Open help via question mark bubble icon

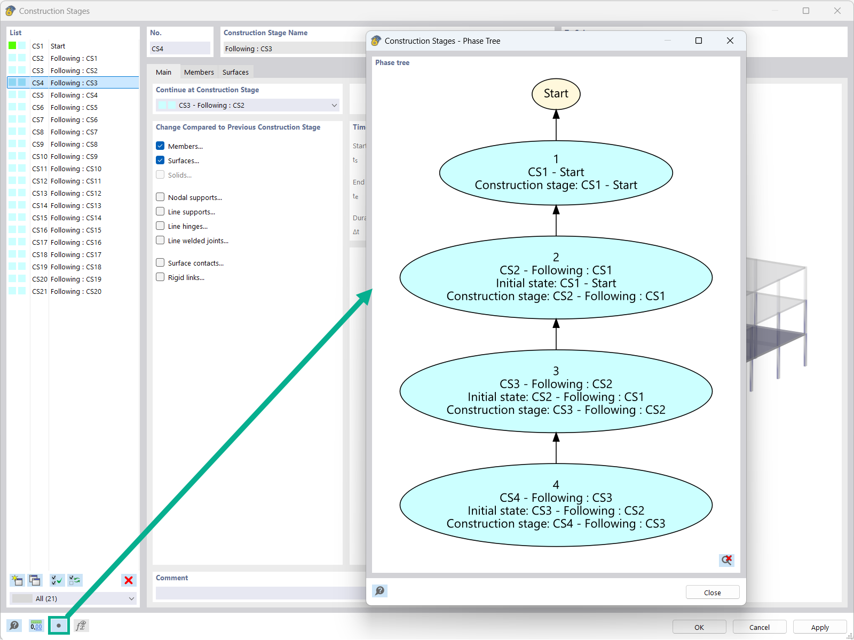pyautogui.click(x=14, y=626)
